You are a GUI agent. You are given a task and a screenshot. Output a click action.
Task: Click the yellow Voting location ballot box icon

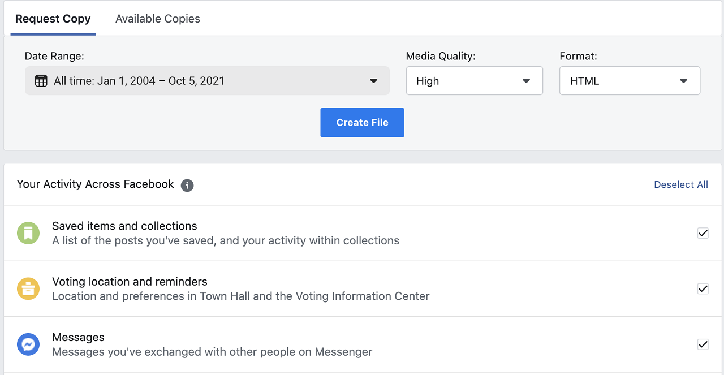[28, 288]
